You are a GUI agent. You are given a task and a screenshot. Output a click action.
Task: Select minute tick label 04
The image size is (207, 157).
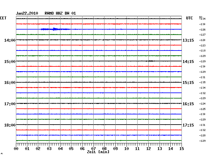pos(60,149)
